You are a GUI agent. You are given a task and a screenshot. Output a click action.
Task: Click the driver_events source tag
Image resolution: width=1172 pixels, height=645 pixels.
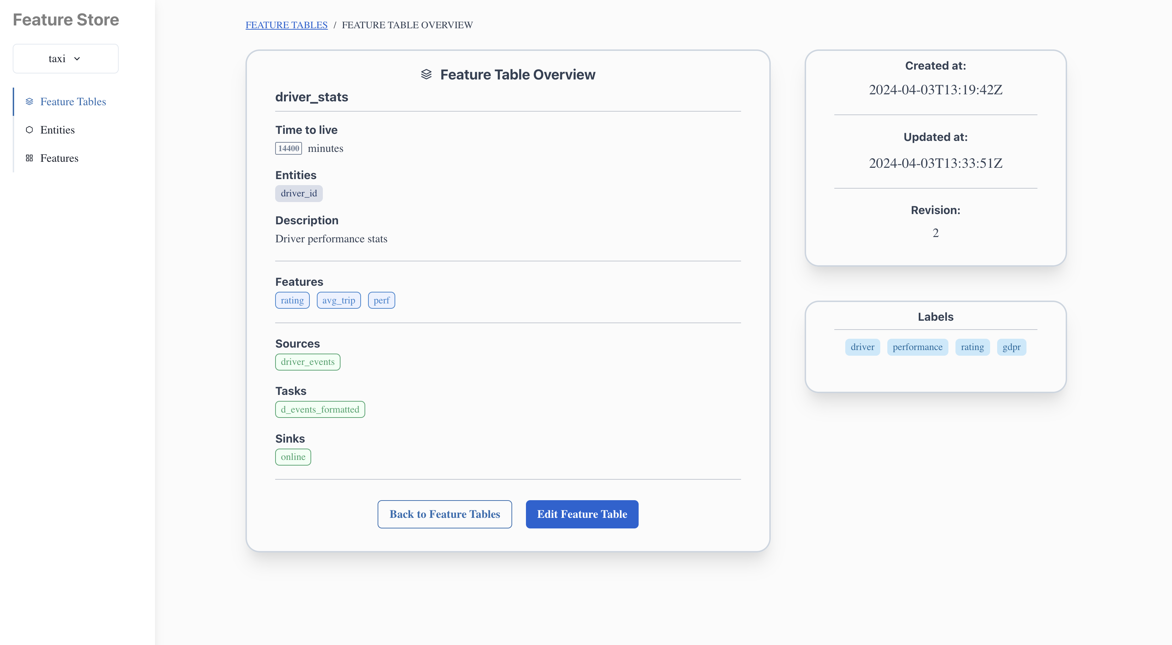point(308,362)
